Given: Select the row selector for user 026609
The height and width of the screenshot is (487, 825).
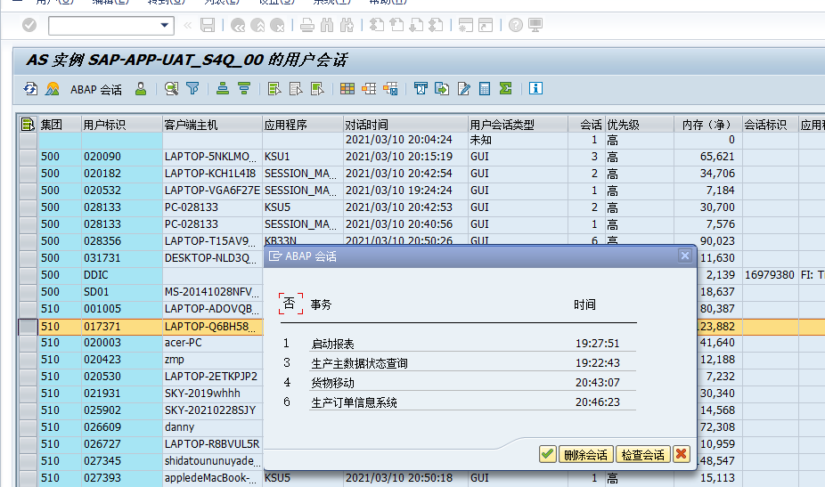Looking at the screenshot, I should click(x=28, y=427).
